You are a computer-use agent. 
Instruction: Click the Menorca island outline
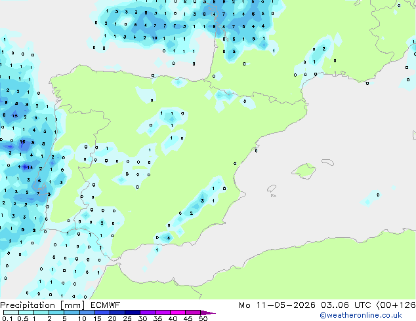coord(327,162)
